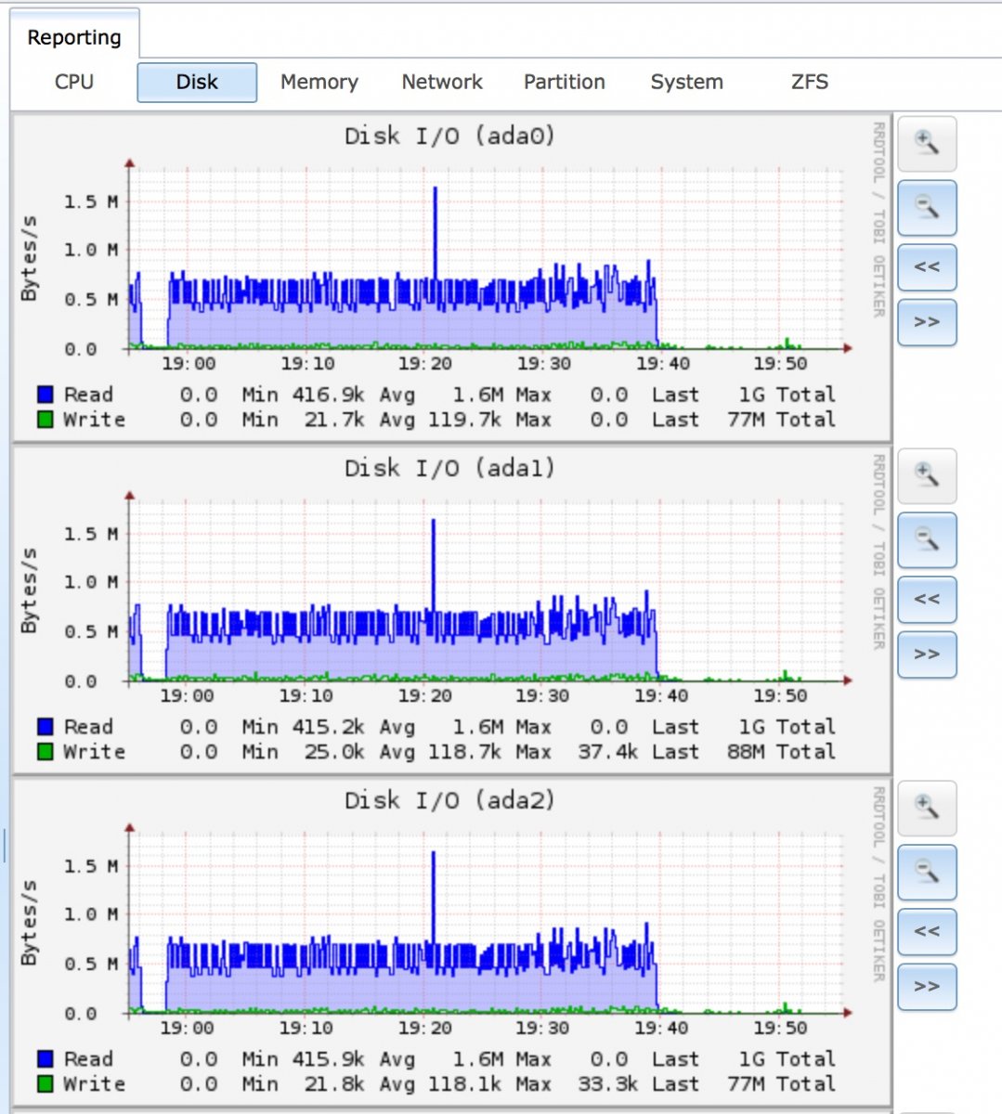Click '33.3k' write last for ada2
The image size is (1002, 1114).
point(607,1084)
